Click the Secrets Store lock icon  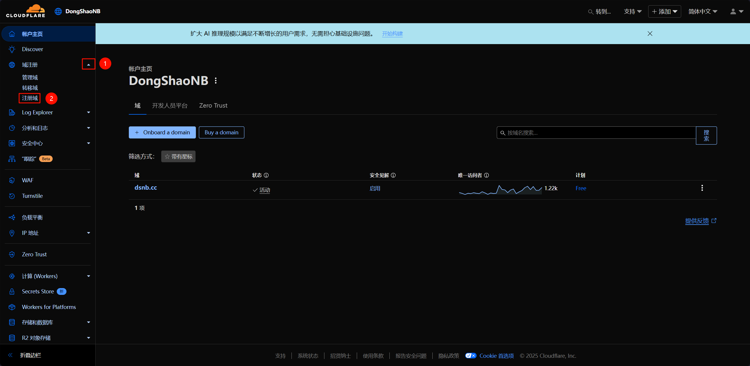12,291
